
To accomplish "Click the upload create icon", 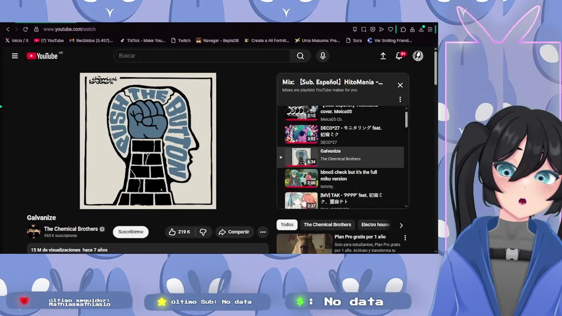I will (x=383, y=56).
